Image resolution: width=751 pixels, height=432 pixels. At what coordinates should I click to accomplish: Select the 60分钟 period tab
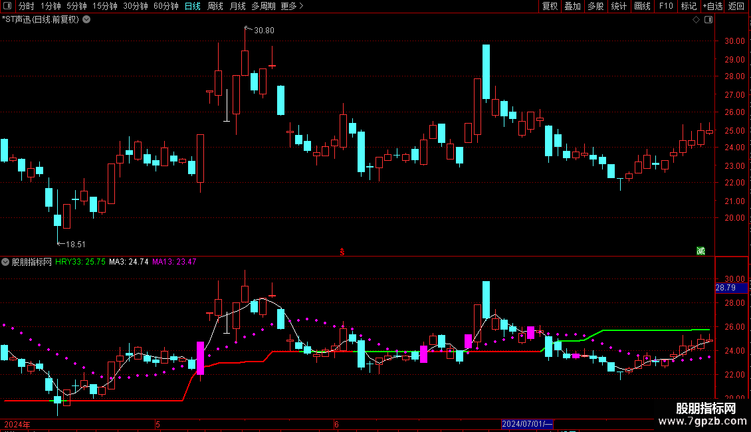tap(165, 6)
